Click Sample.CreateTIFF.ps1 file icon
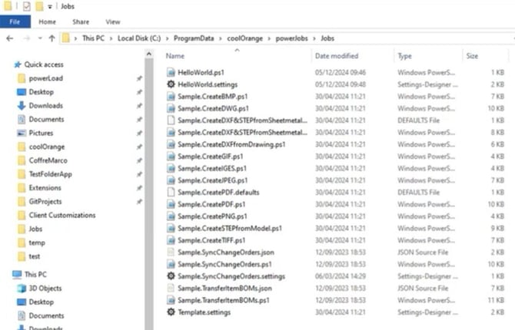 pos(171,240)
